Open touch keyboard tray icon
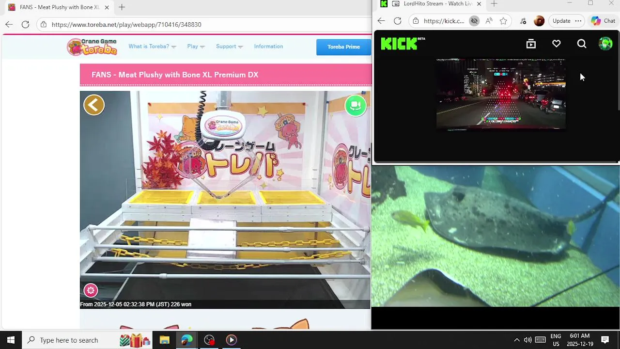The image size is (620, 349). tap(540, 340)
